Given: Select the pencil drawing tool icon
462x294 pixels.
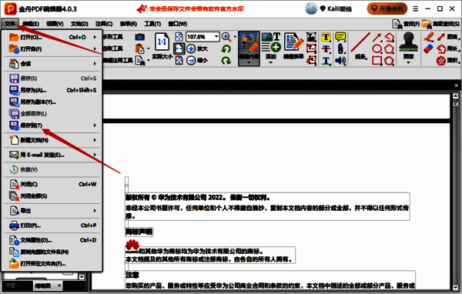Looking at the screenshot, I should pyautogui.click(x=429, y=37).
